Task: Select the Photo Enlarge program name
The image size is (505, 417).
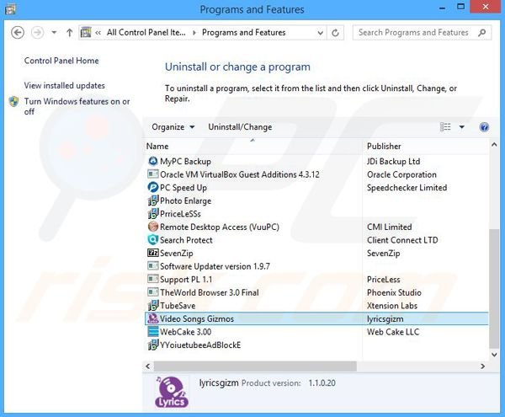Action: point(185,200)
